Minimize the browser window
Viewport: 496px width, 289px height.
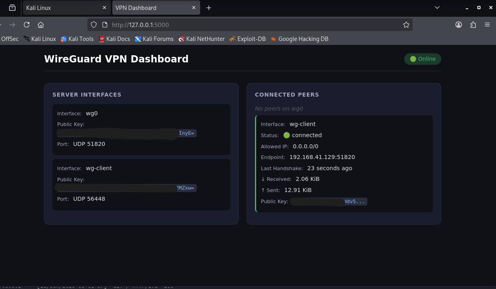[x=468, y=8]
